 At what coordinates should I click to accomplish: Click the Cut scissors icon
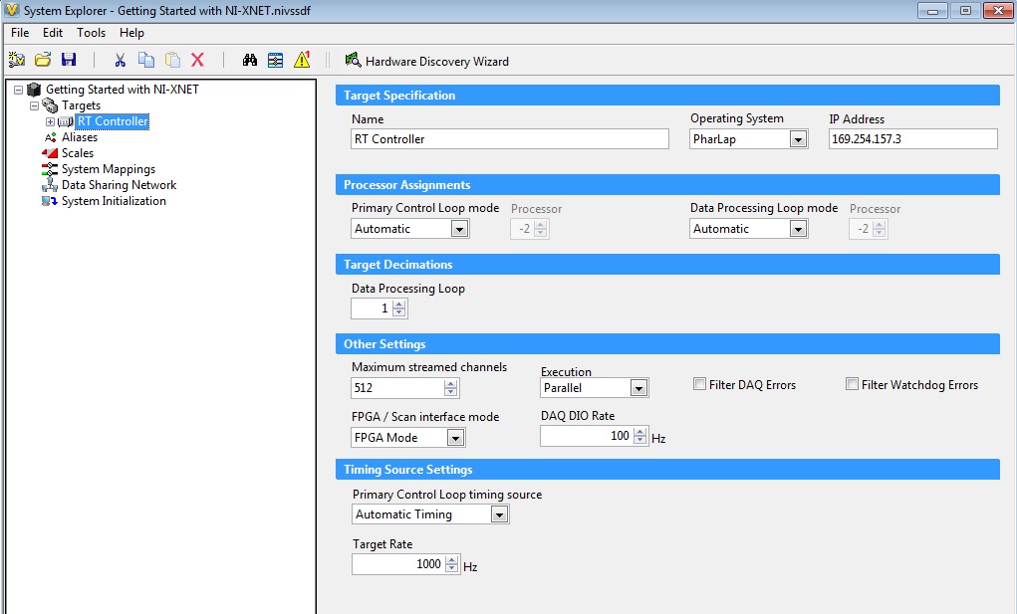click(120, 61)
